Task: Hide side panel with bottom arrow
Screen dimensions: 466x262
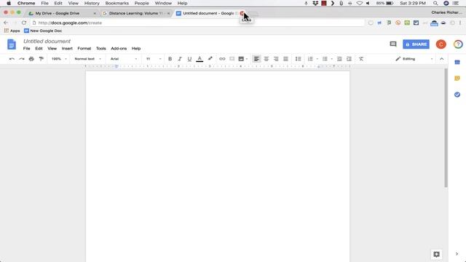Action: 457,254
